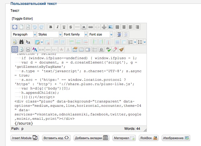Click the Изображение button
The height and width of the screenshot is (146, 201).
(176, 138)
